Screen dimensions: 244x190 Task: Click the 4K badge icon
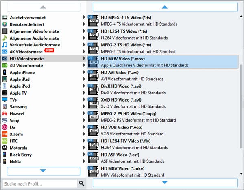pyautogui.click(x=4, y=52)
